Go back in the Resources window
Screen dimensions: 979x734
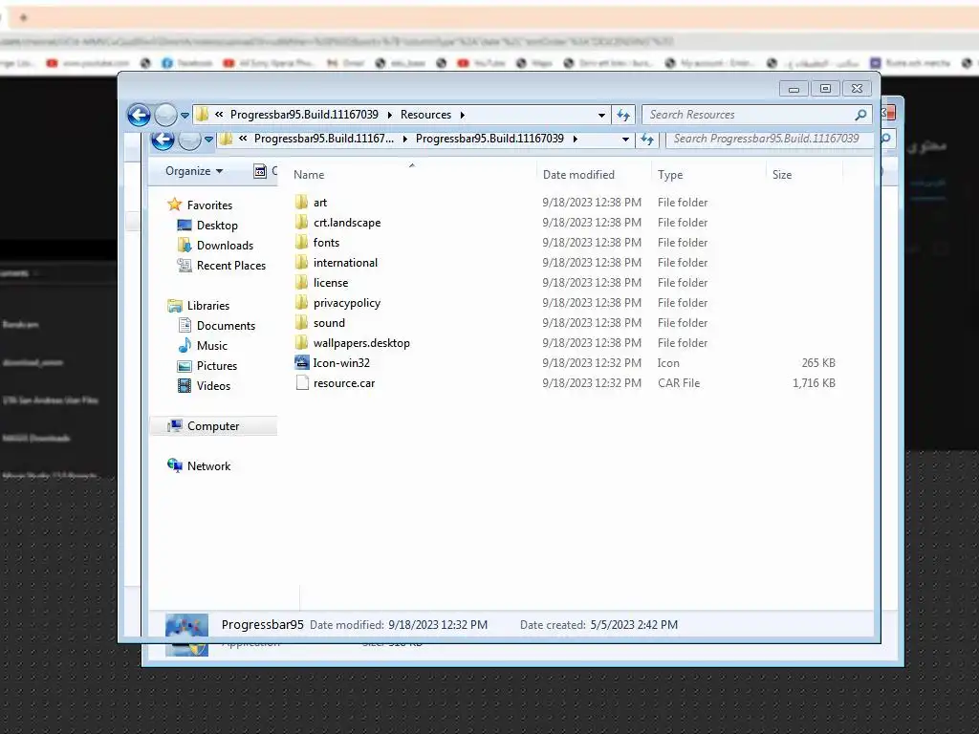pos(139,115)
